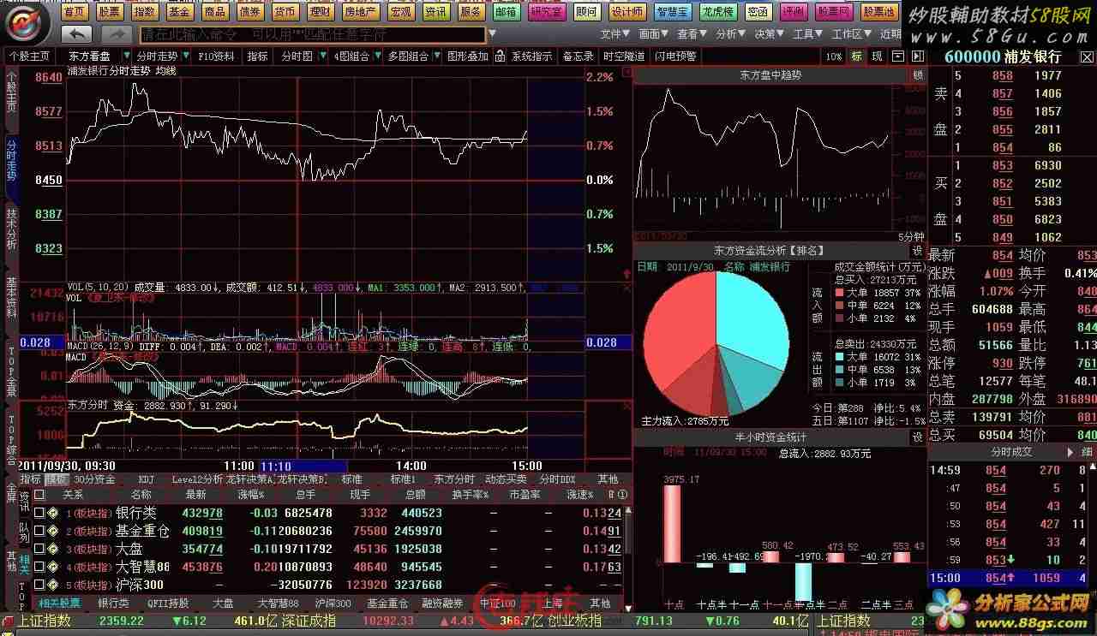Click the 股票池 button
This screenshot has width=1097, height=636.
point(879,12)
